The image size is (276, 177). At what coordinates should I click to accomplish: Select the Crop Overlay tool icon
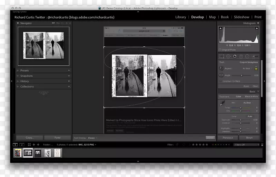(222, 56)
